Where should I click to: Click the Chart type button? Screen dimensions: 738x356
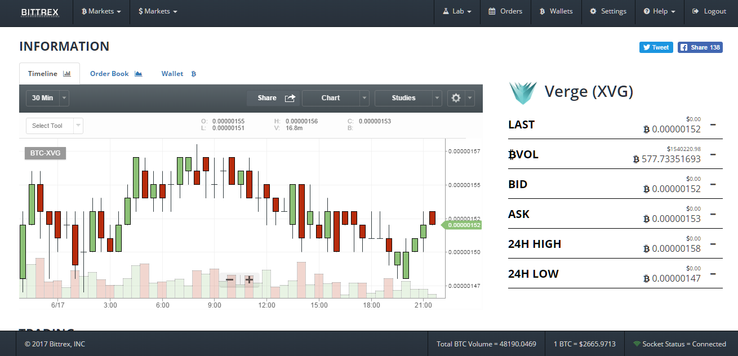coord(331,98)
